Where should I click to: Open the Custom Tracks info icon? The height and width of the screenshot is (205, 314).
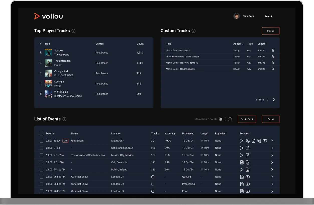pos(193,31)
